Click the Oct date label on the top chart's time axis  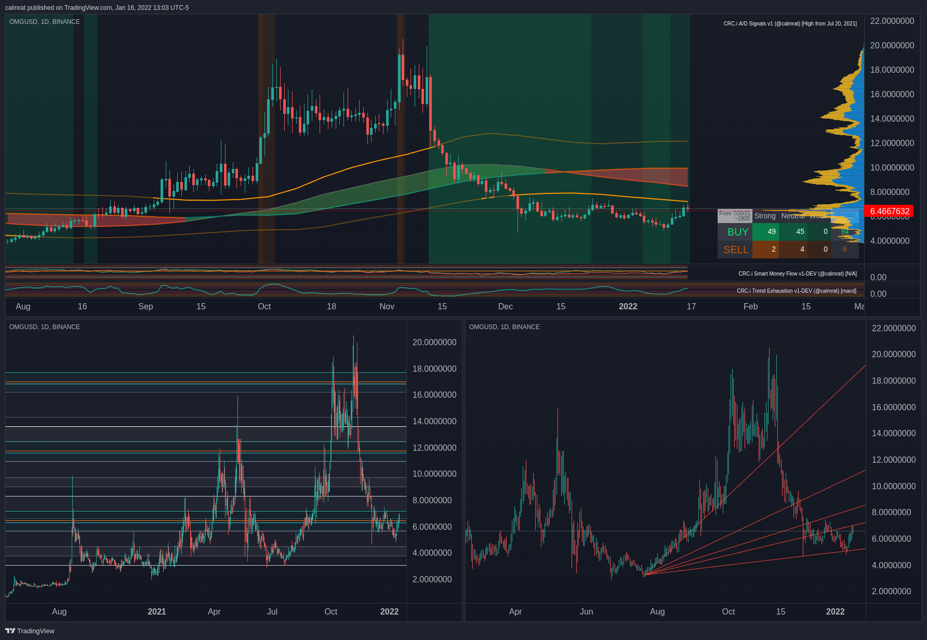coord(264,307)
